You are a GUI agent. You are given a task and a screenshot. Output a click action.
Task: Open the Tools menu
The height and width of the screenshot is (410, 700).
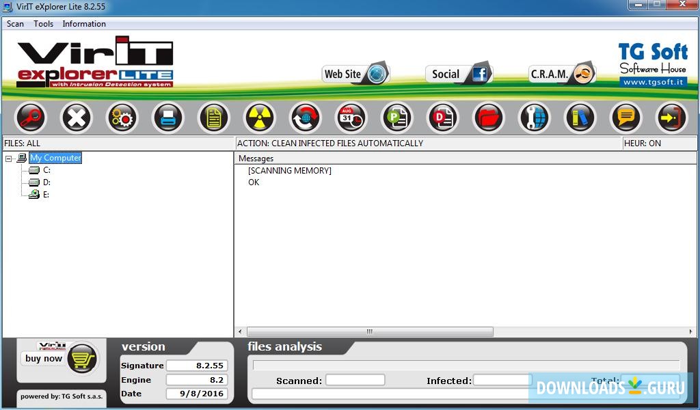[43, 24]
